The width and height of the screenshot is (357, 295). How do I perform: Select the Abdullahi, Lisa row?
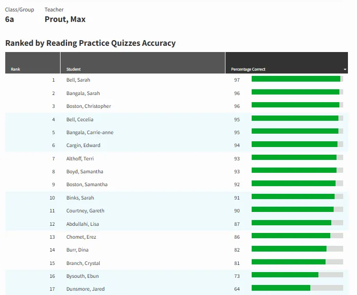click(x=176, y=224)
